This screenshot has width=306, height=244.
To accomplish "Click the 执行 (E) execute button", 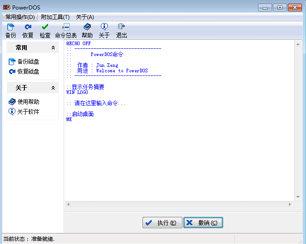I will (163, 223).
